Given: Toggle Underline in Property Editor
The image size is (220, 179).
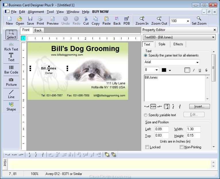Looking at the screenshot, I should point(200,70).
